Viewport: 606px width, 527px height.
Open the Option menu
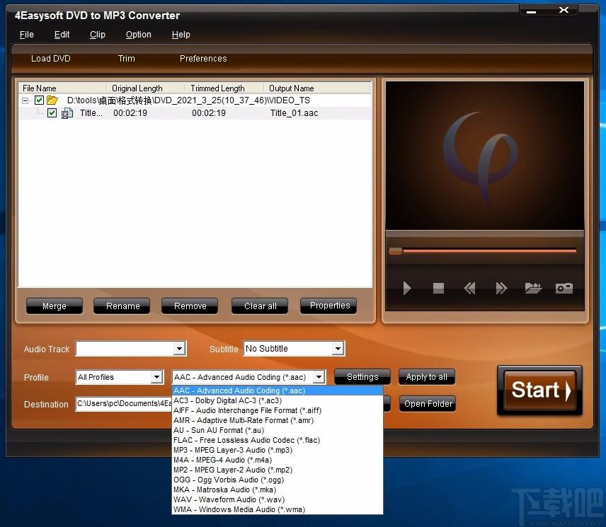pyautogui.click(x=138, y=35)
